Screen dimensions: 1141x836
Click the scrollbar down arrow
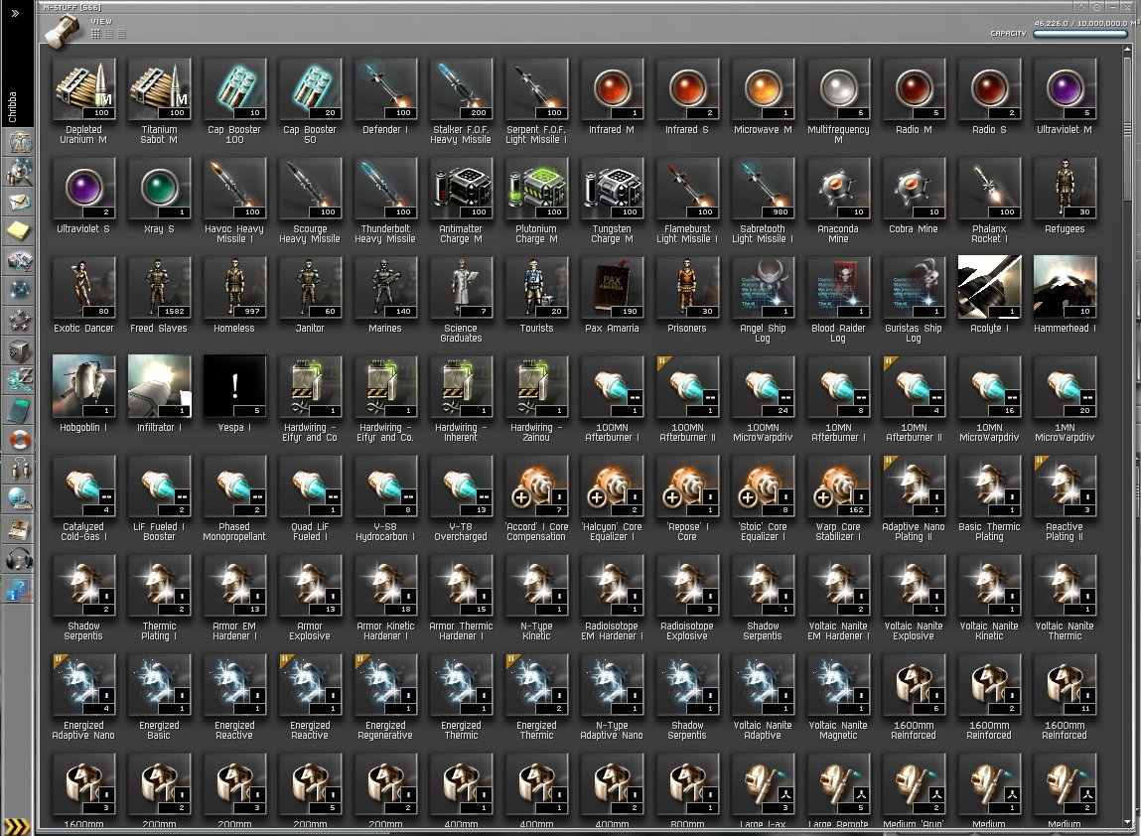(1129, 821)
